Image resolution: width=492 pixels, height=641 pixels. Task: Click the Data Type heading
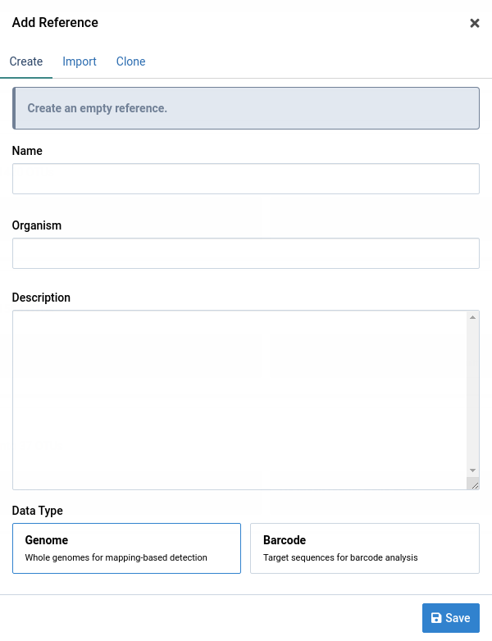pos(38,511)
